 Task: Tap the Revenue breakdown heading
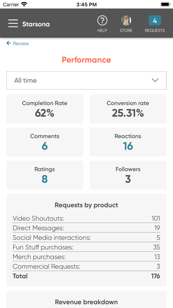(86, 302)
